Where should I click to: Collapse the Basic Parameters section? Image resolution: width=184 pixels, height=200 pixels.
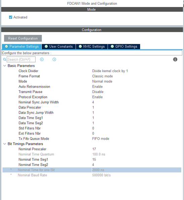(x=5, y=66)
